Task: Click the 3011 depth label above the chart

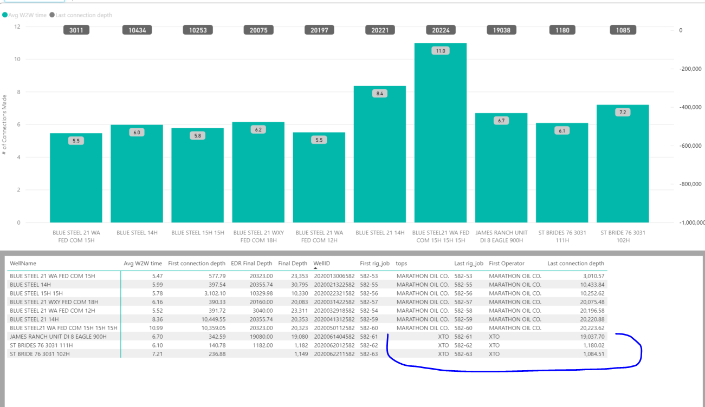Action: pyautogui.click(x=76, y=30)
